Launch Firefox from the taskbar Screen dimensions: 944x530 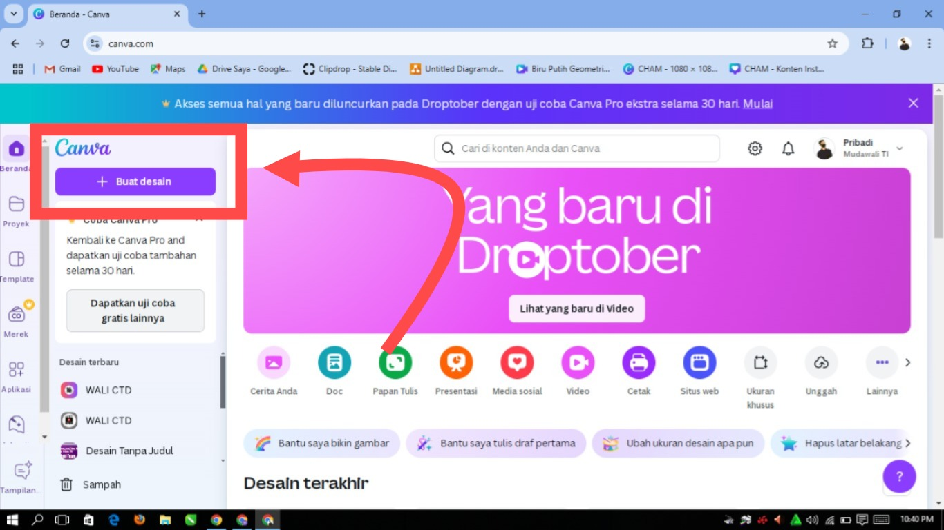tap(140, 520)
